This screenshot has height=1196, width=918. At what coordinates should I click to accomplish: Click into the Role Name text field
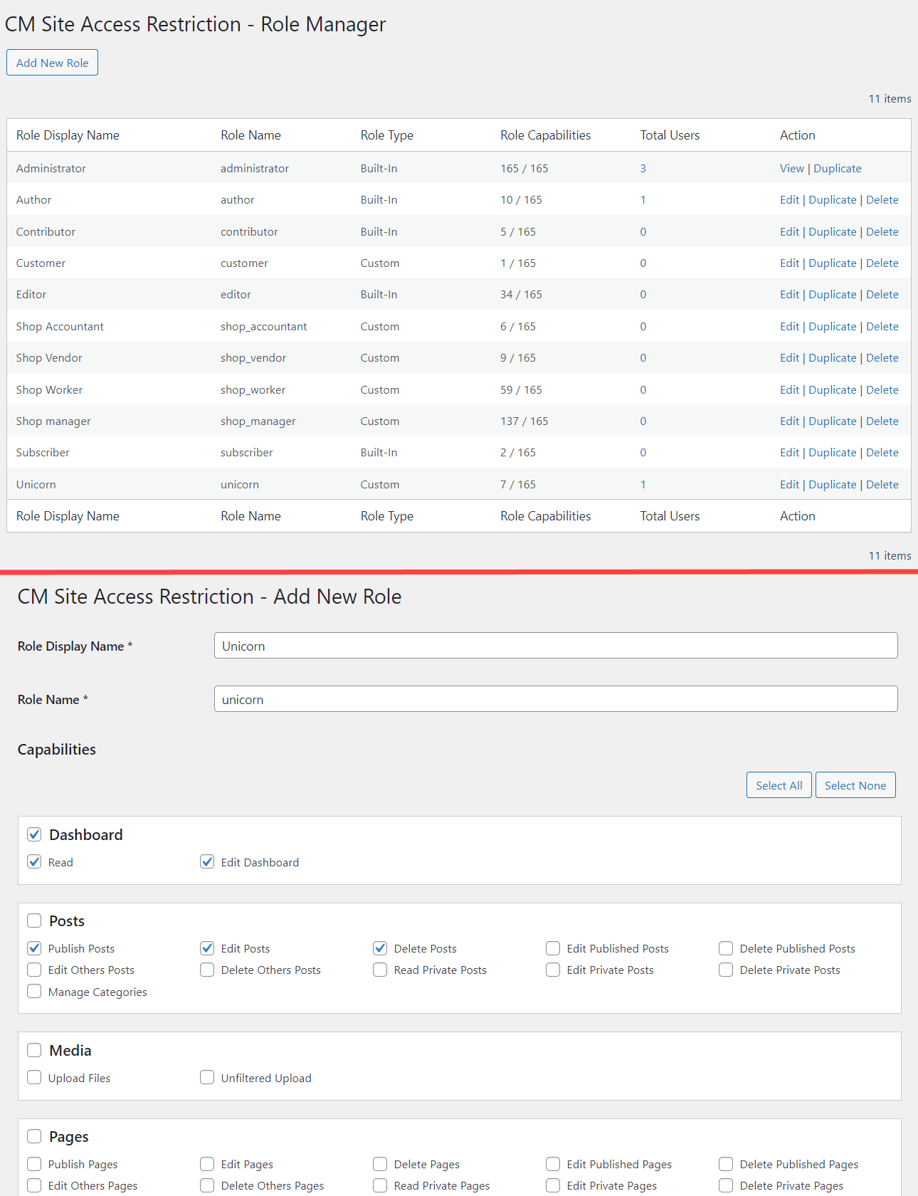[555, 699]
